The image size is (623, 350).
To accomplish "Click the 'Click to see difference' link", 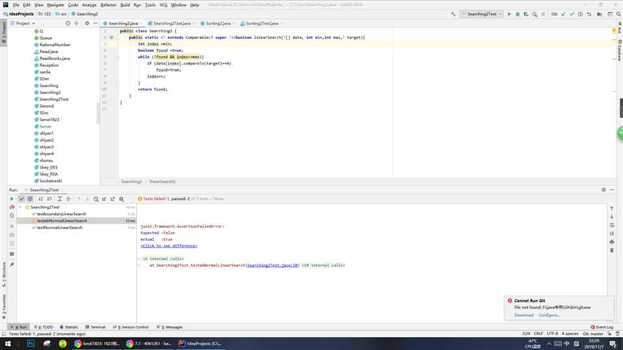I will [x=169, y=246].
